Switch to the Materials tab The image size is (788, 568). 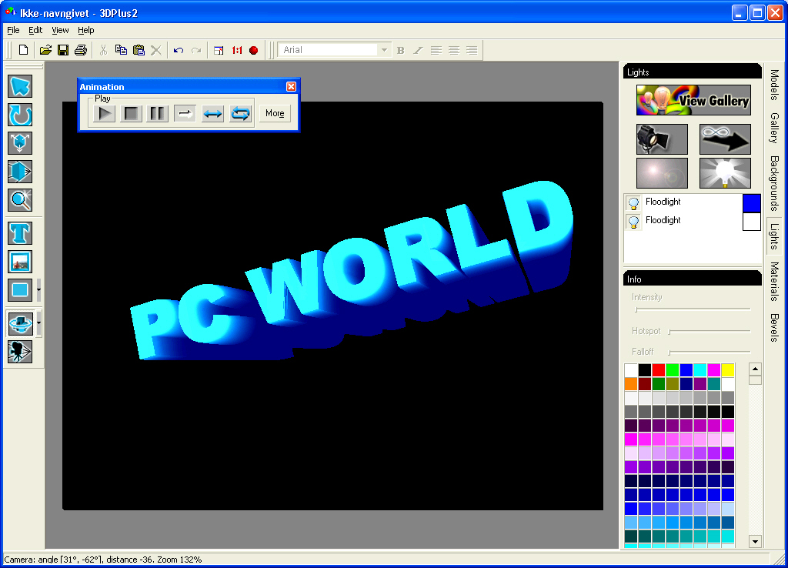(x=774, y=281)
